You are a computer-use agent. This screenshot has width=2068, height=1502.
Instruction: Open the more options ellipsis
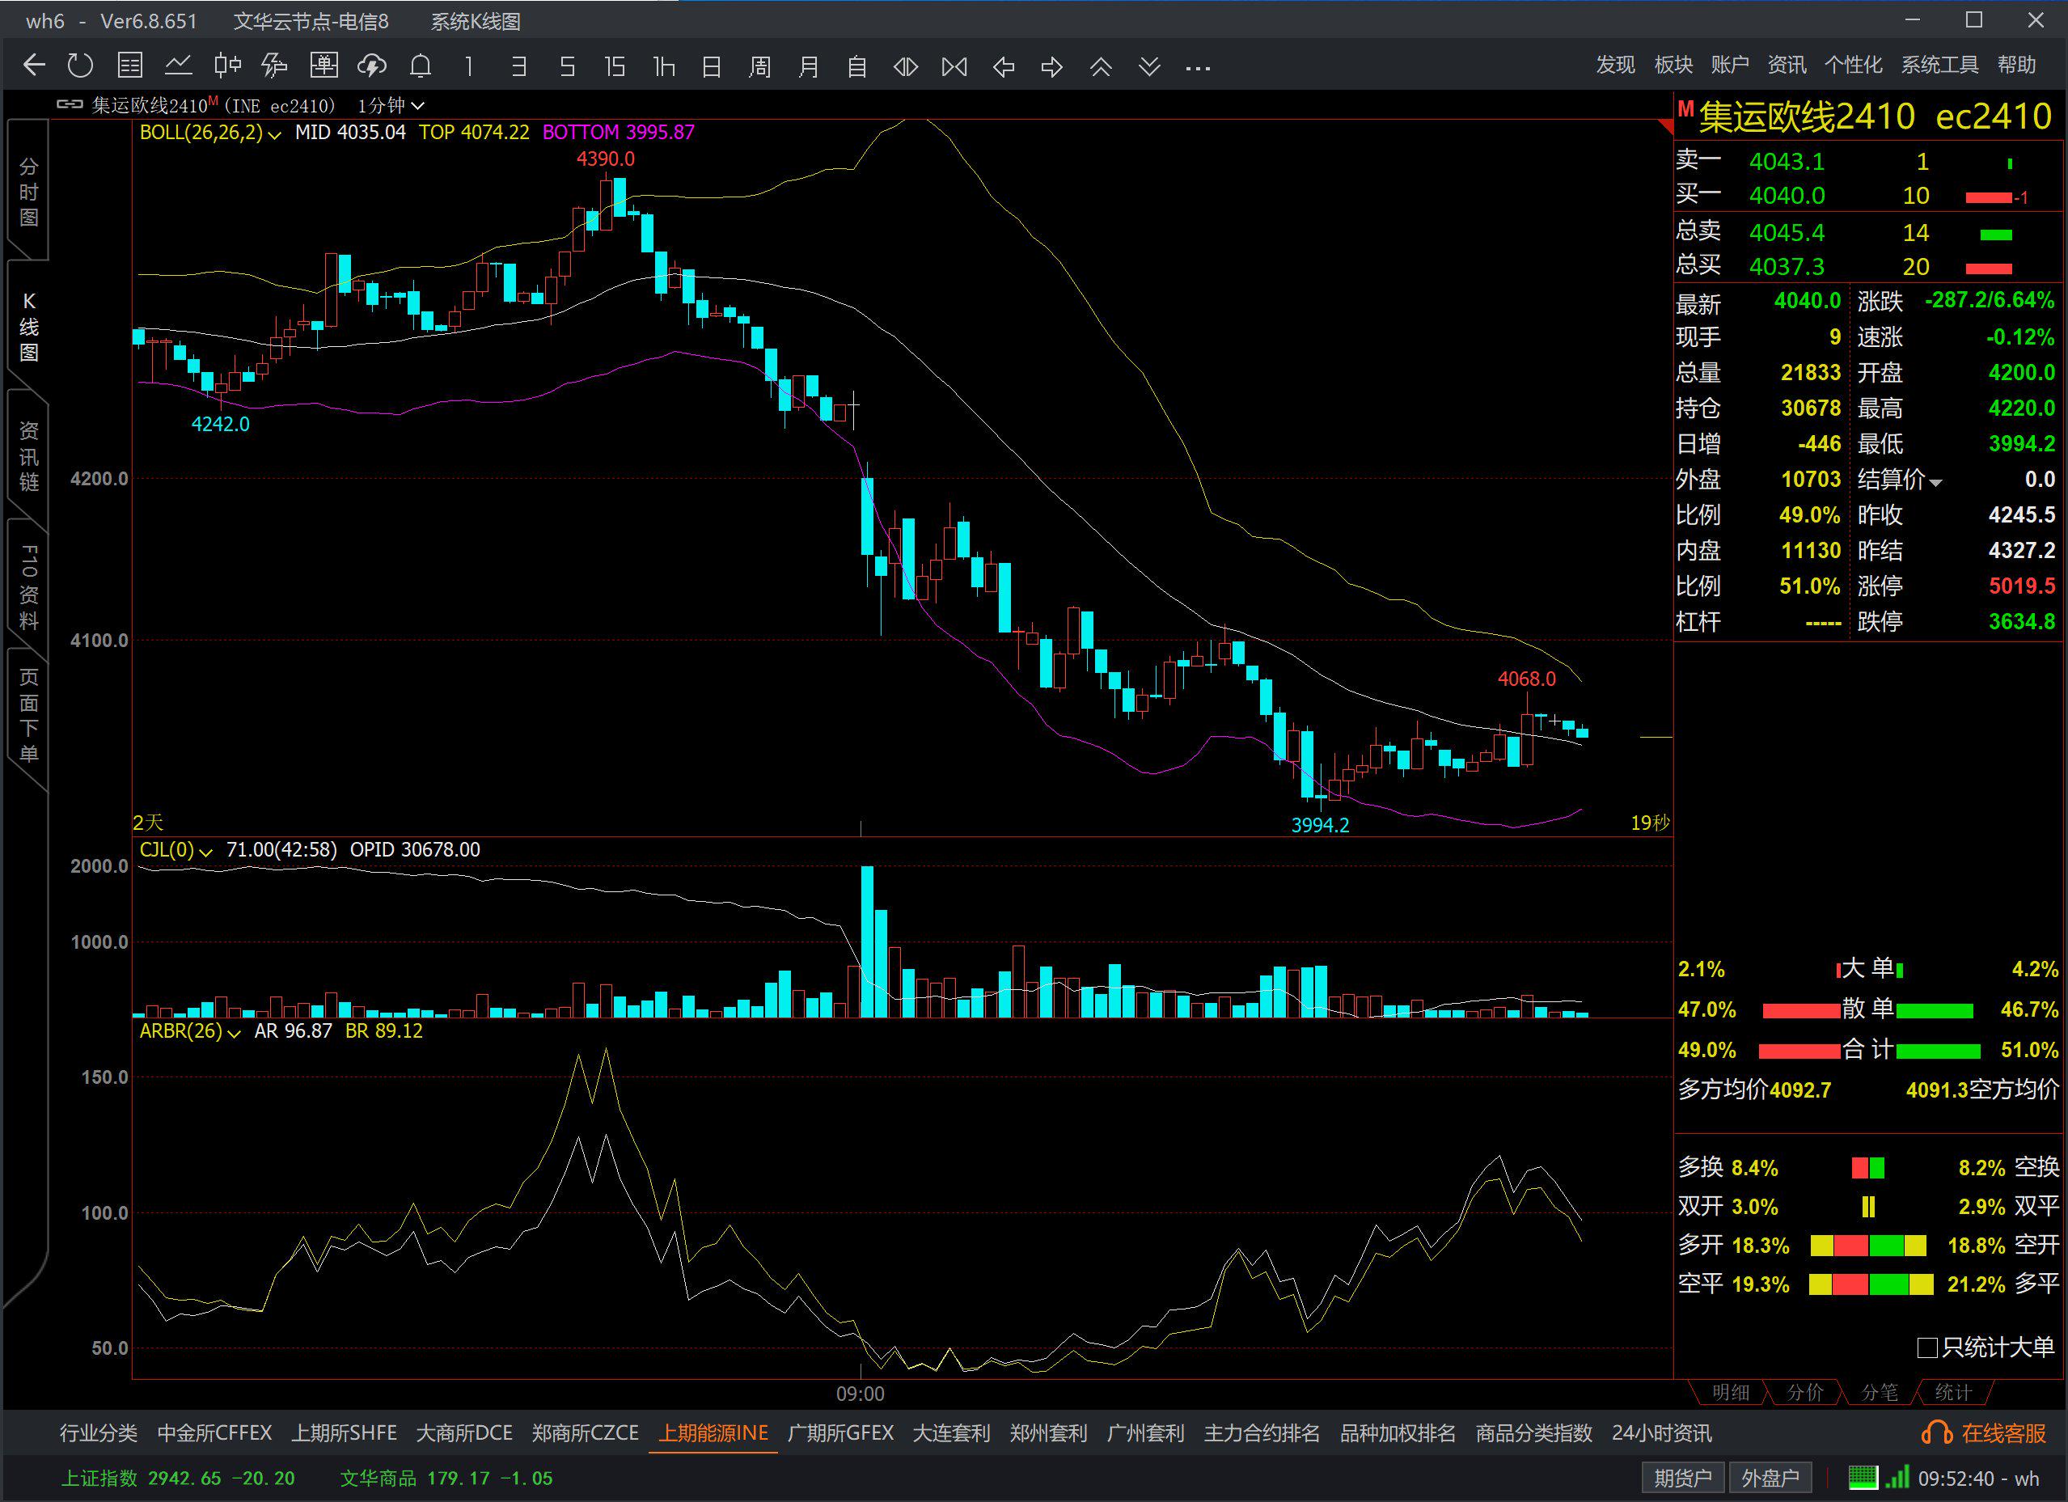[1197, 67]
